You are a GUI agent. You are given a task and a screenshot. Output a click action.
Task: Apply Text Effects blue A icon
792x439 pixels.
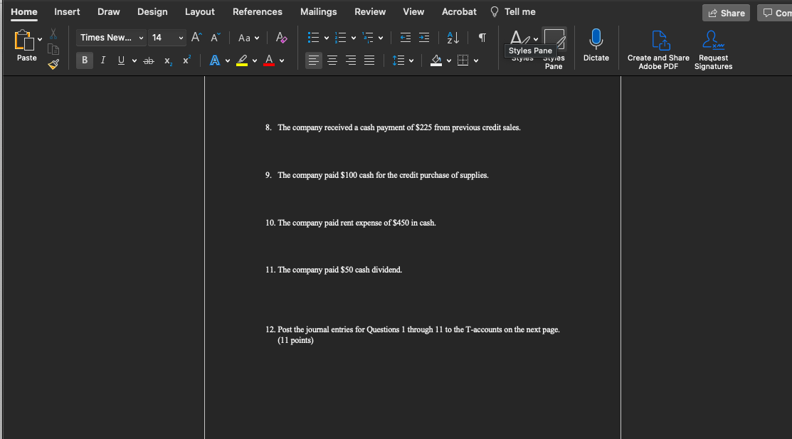(x=215, y=60)
